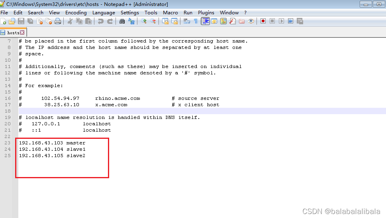This screenshot has height=218, width=386.
Task: Click the '# For example:' comment line
Action: tap(41, 86)
